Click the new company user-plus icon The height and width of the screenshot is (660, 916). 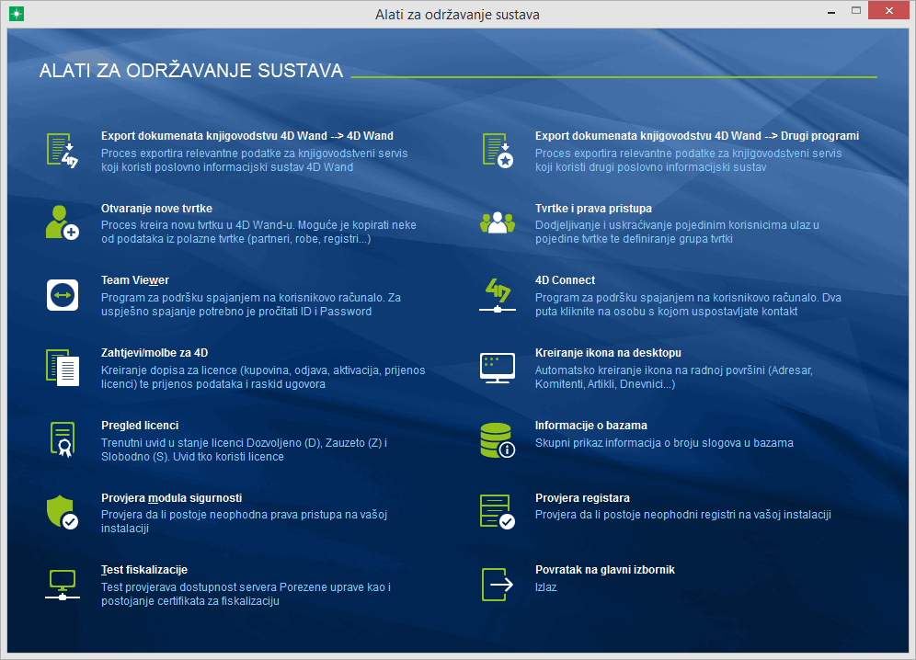click(63, 222)
